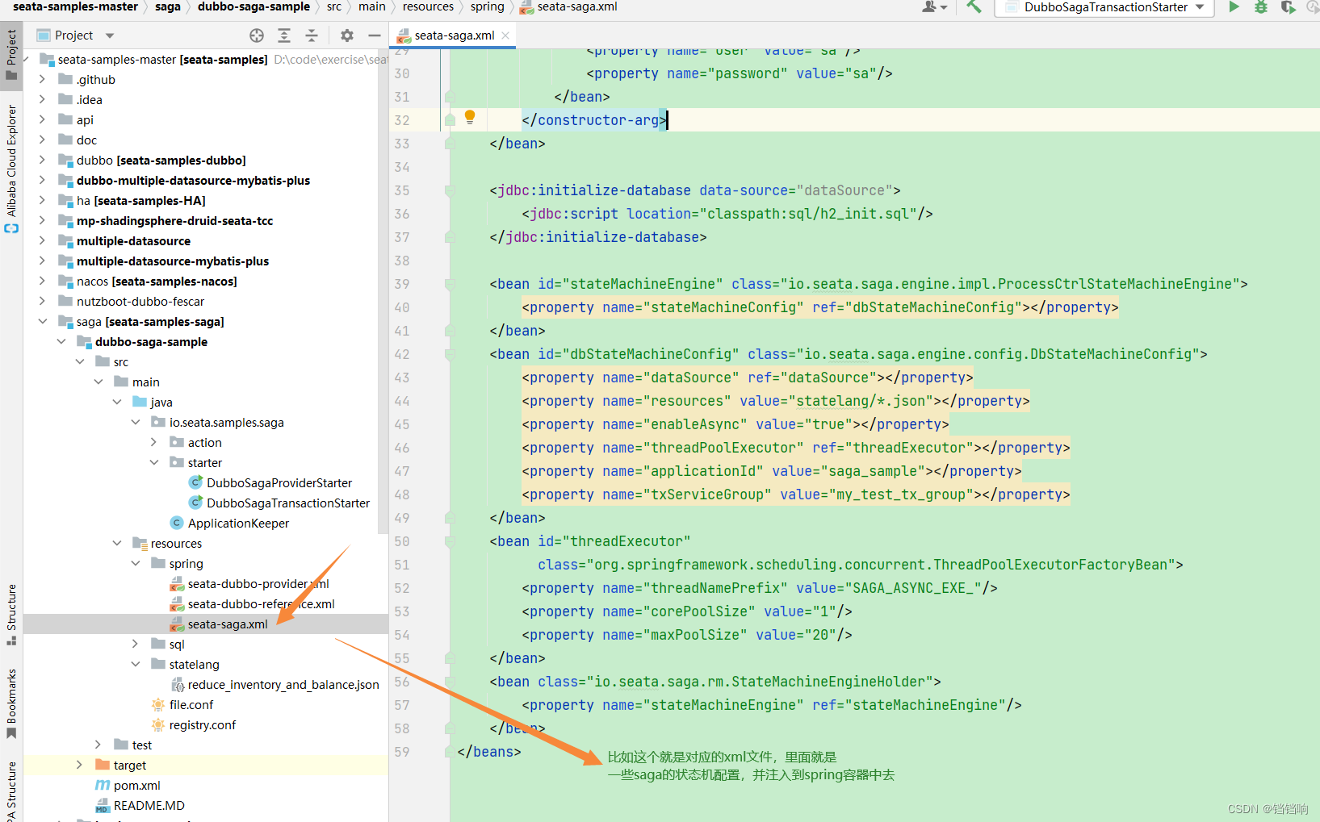This screenshot has height=822, width=1320.
Task: Click the Project panel vertical scrollbar
Action: coord(383,290)
